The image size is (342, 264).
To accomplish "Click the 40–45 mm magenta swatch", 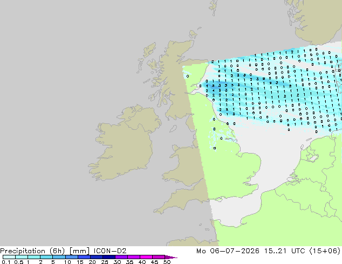I will point(146,257).
